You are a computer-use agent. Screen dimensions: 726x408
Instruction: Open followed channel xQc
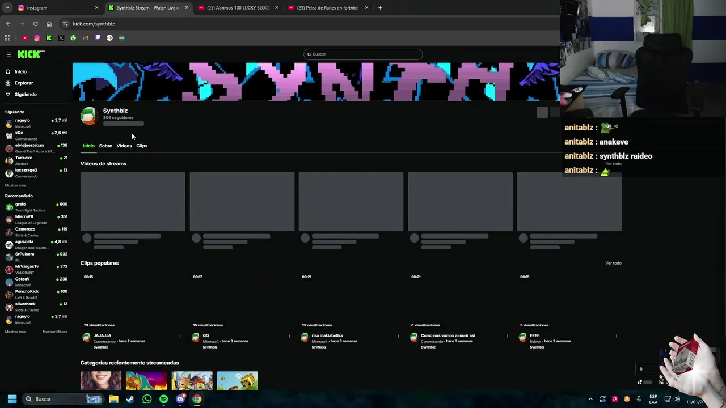click(36, 135)
